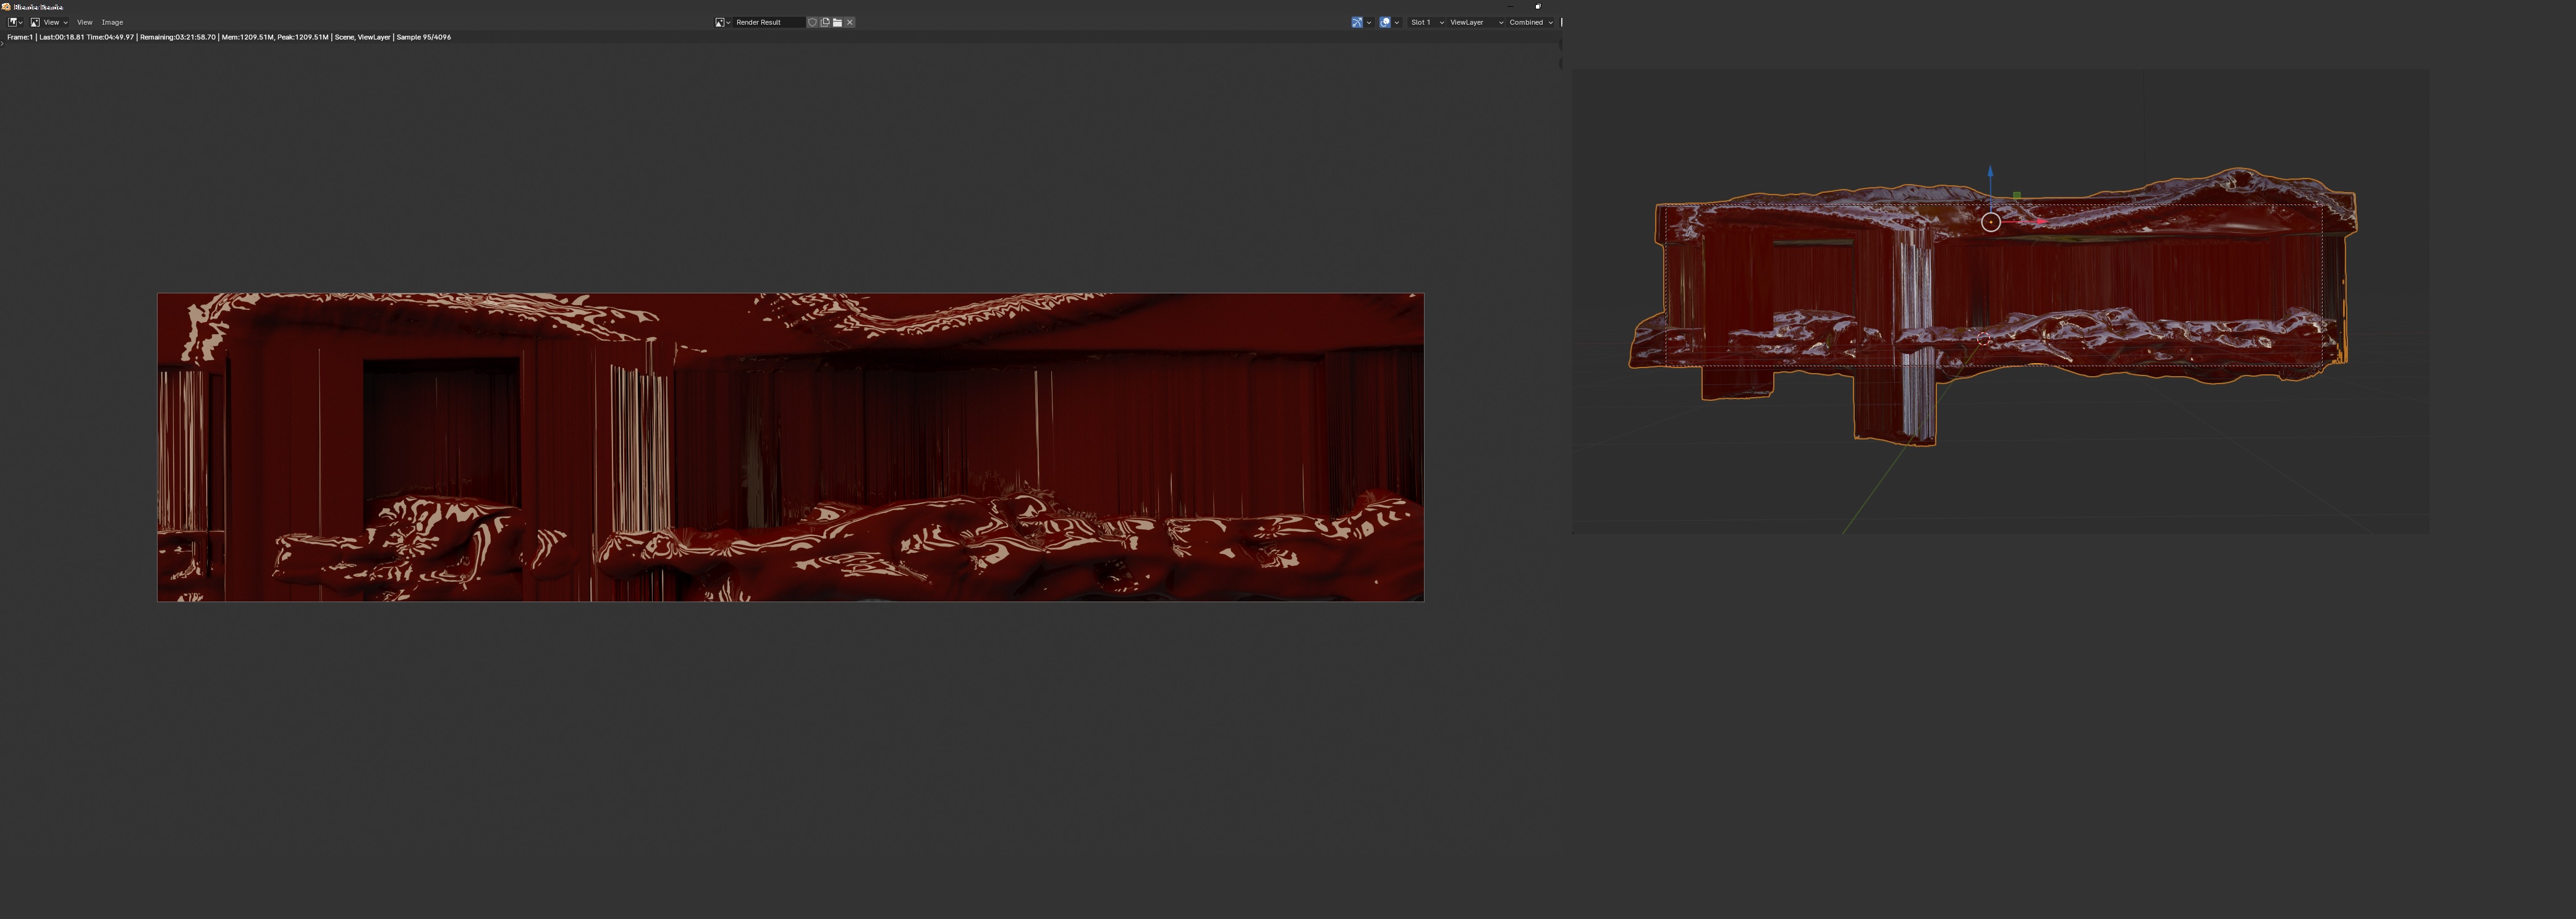The height and width of the screenshot is (919, 2576).
Task: Open the Slot 1 dropdown
Action: click(x=1426, y=22)
